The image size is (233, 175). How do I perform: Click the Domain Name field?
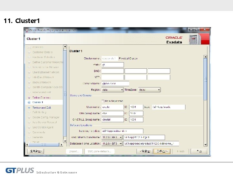pos(115,84)
